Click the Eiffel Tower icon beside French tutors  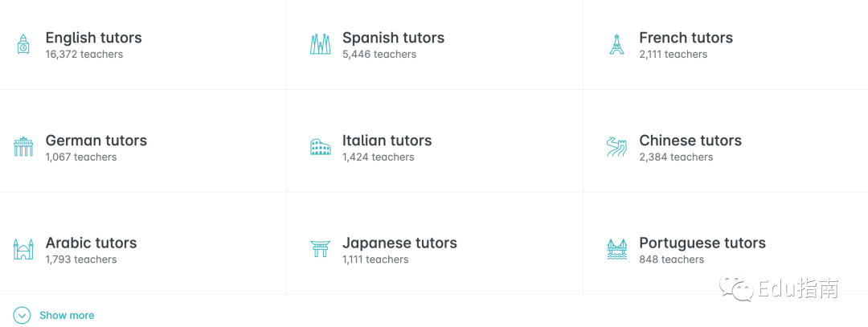(616, 44)
